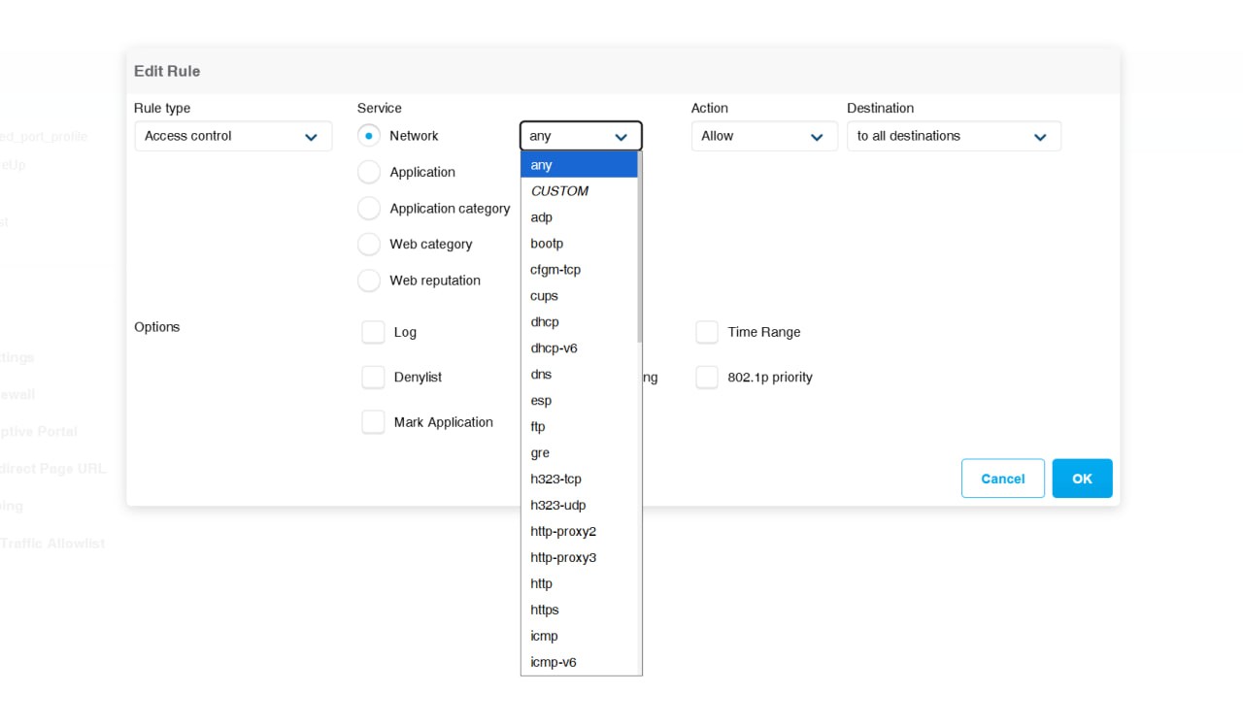Expand the Action dropdown set to Allow
The image size is (1243, 727).
tap(763, 136)
